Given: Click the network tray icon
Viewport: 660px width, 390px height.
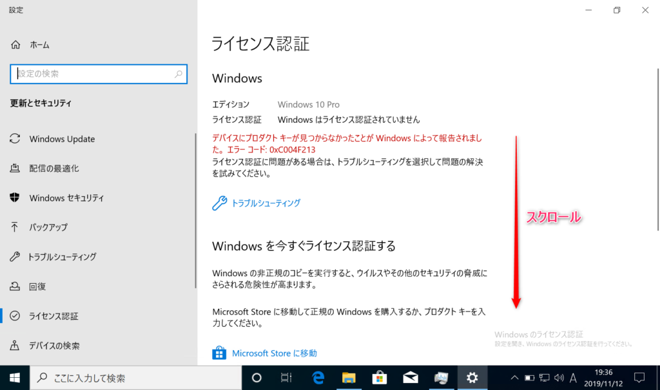Looking at the screenshot, I should (544, 378).
